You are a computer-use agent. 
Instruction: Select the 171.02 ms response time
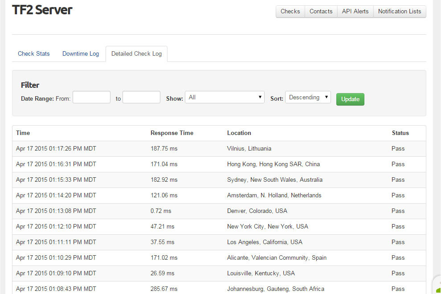(x=164, y=258)
